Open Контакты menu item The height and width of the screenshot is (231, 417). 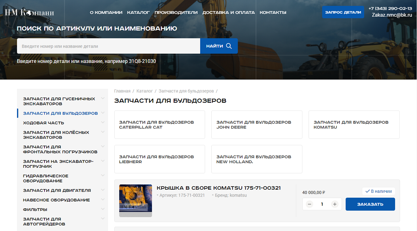tap(273, 13)
